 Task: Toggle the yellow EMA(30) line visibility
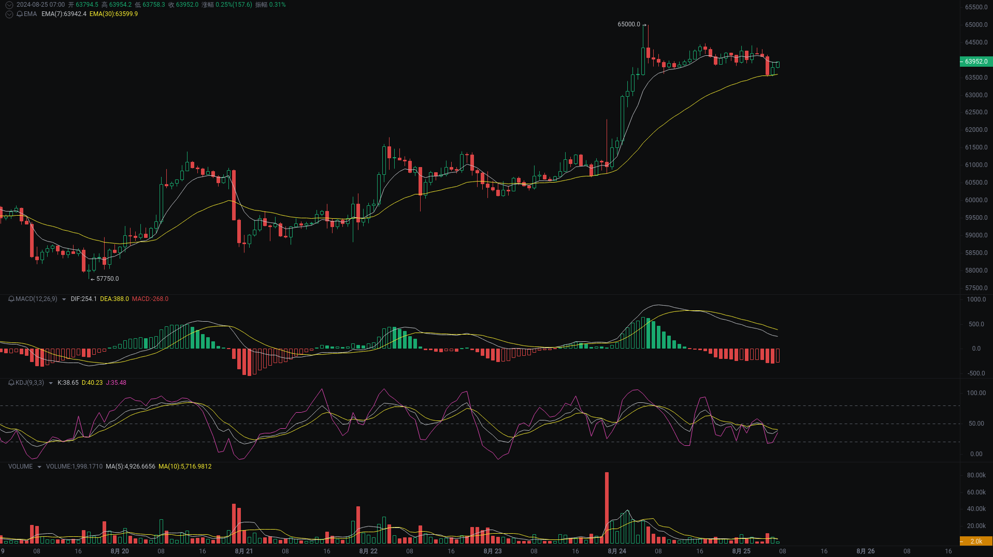[x=113, y=14]
